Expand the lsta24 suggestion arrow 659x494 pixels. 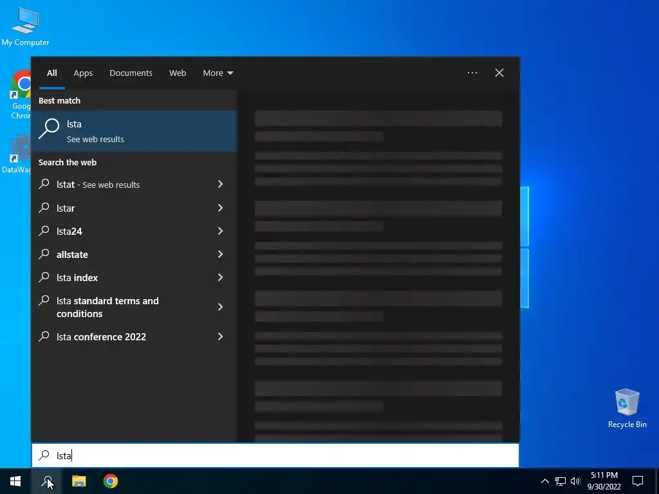(220, 231)
